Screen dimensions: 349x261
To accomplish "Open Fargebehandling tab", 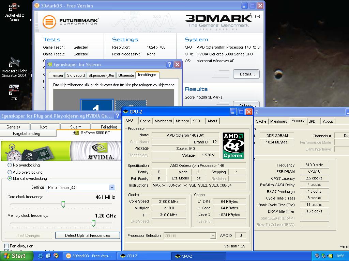I will [27, 133].
